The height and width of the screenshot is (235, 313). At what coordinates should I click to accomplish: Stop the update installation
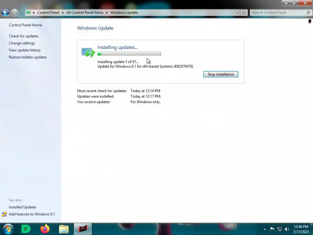coord(221,74)
